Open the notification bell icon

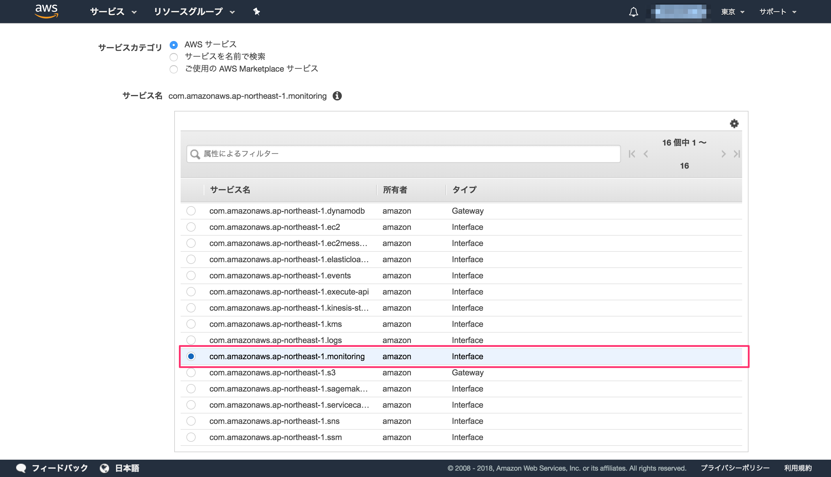click(633, 12)
